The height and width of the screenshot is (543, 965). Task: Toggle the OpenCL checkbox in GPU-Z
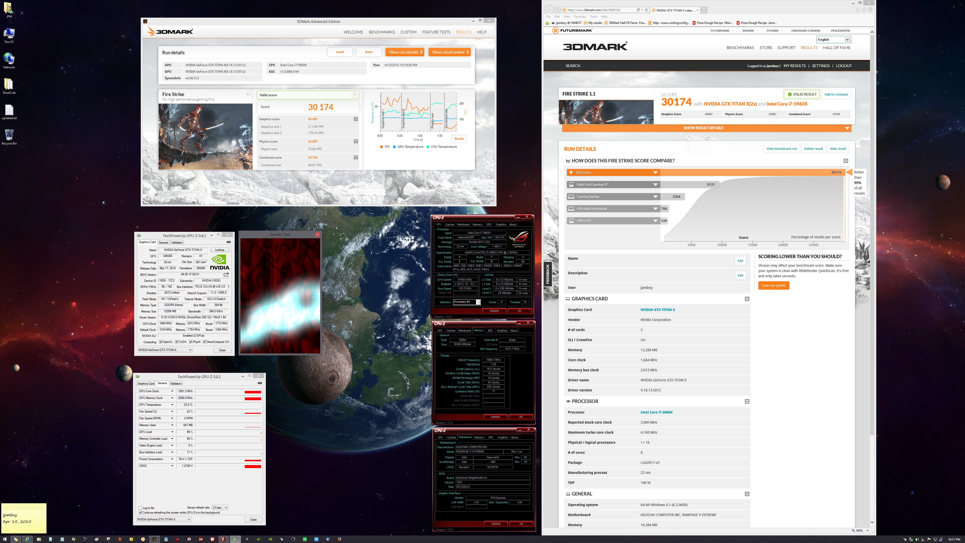(161, 342)
